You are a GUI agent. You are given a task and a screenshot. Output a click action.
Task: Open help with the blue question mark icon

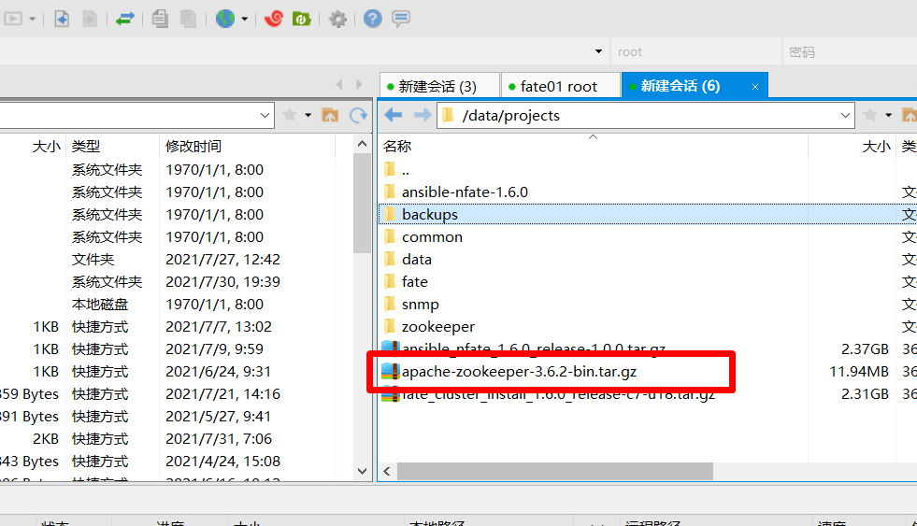(x=373, y=19)
